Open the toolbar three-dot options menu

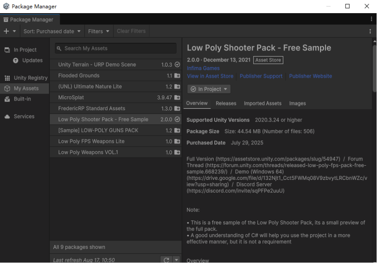[x=370, y=31]
